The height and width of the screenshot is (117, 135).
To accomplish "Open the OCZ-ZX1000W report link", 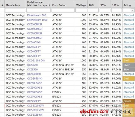I will pos(35,106).
